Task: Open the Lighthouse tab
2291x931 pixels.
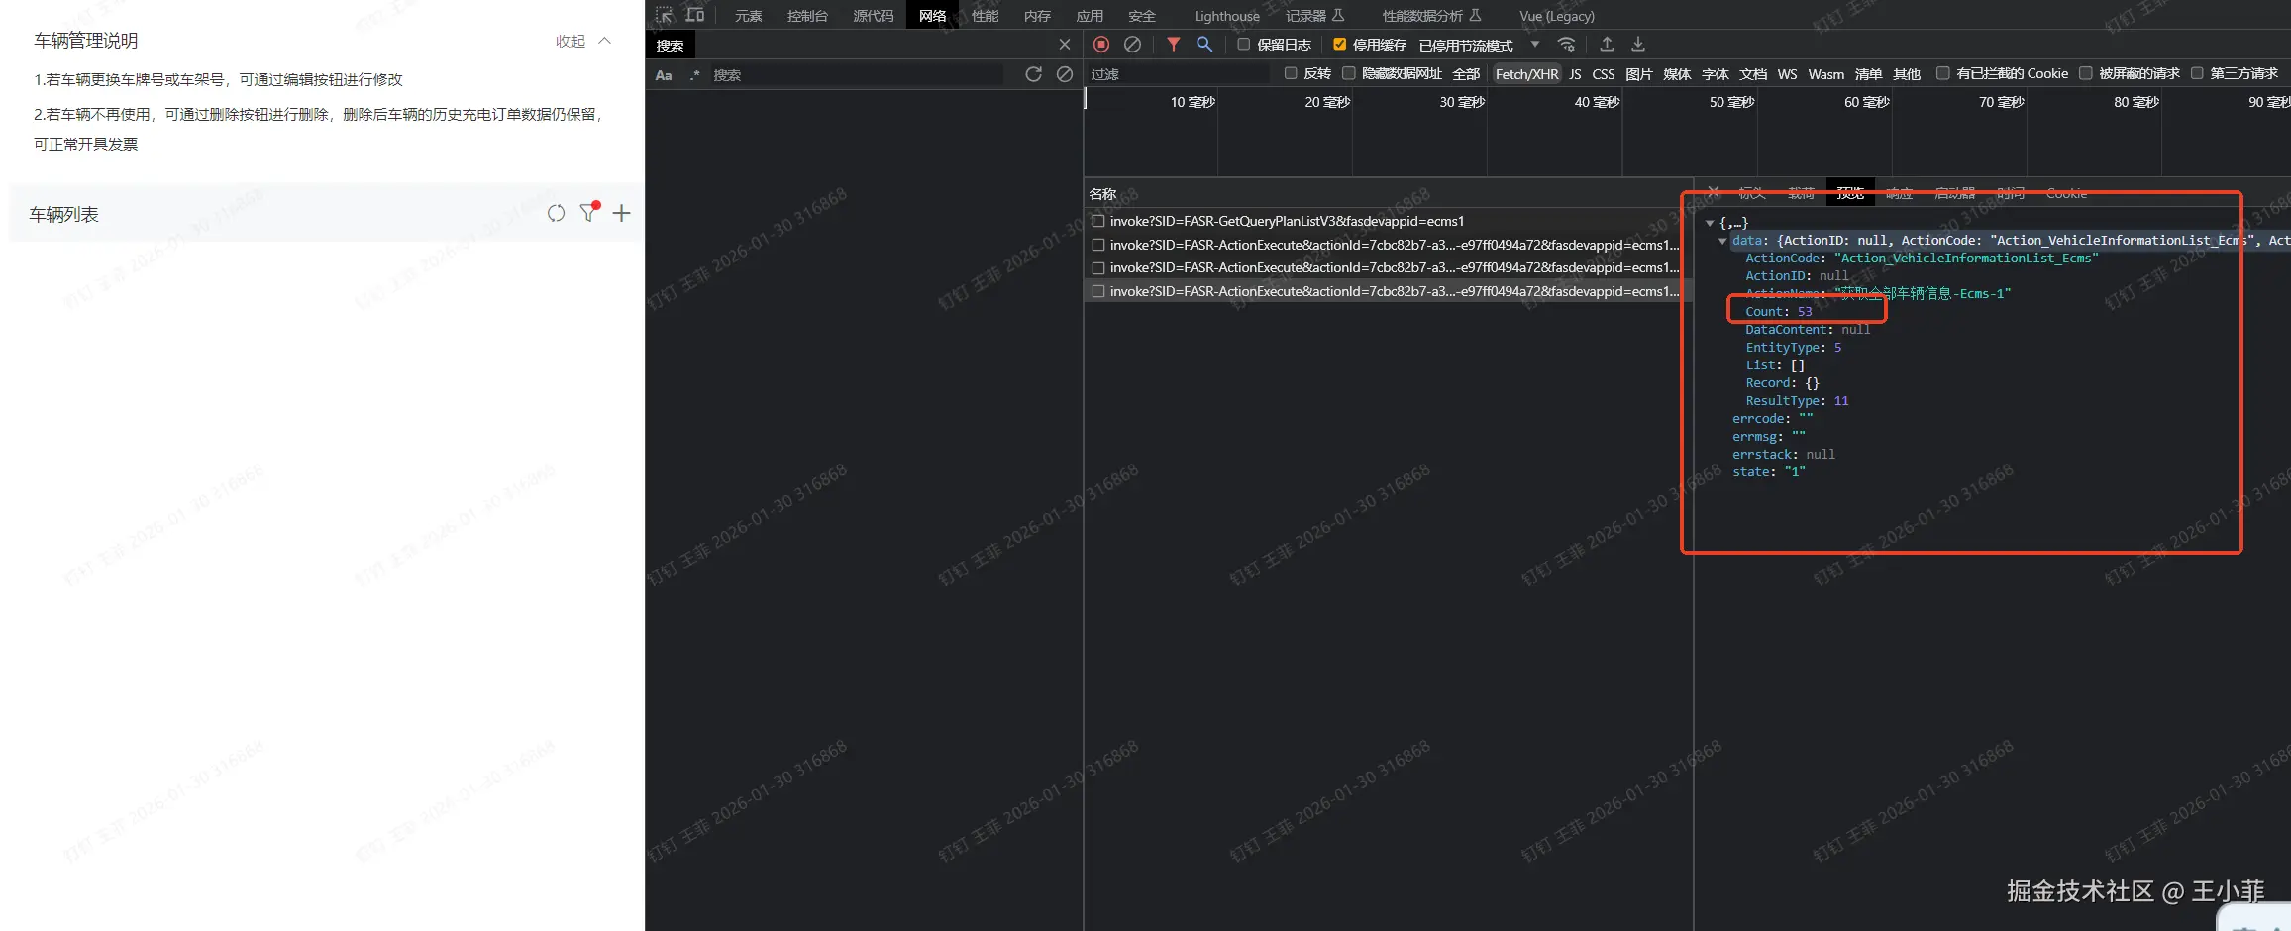Action: click(1226, 16)
